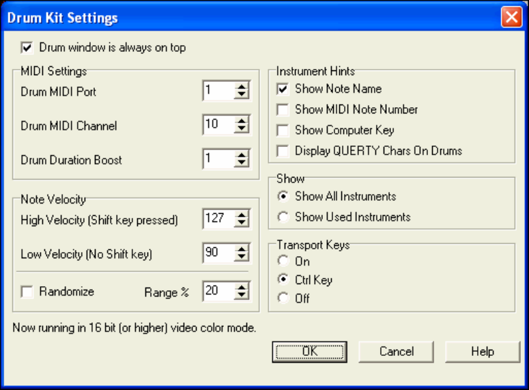Increase the Drum Duration Boost value
529x390 pixels.
click(x=241, y=155)
